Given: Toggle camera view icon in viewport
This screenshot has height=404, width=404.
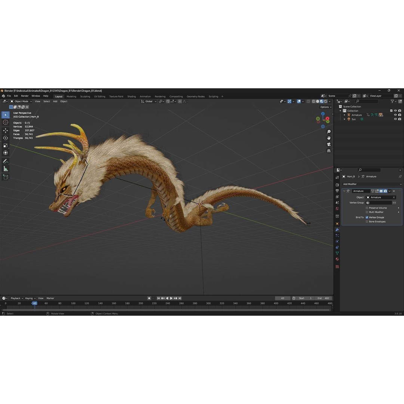Looking at the screenshot, I should click(x=329, y=144).
